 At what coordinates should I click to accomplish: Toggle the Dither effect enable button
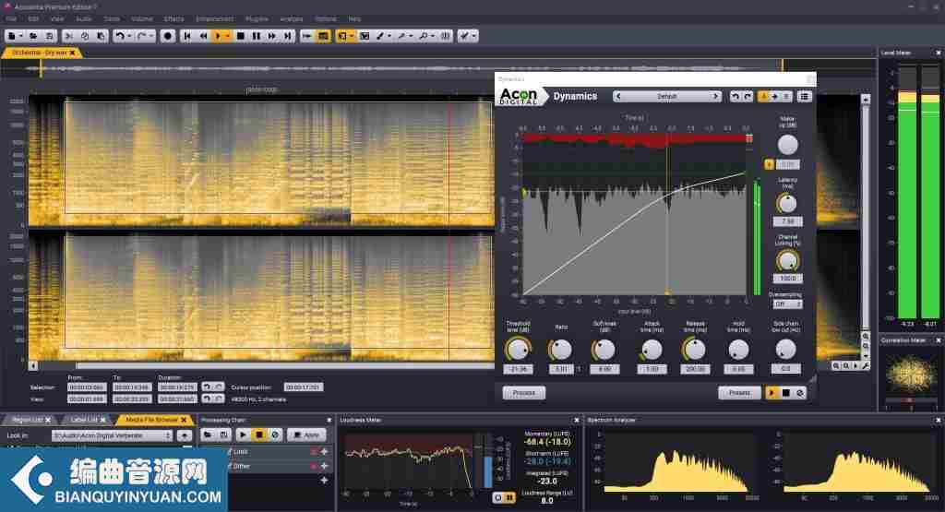tap(314, 466)
